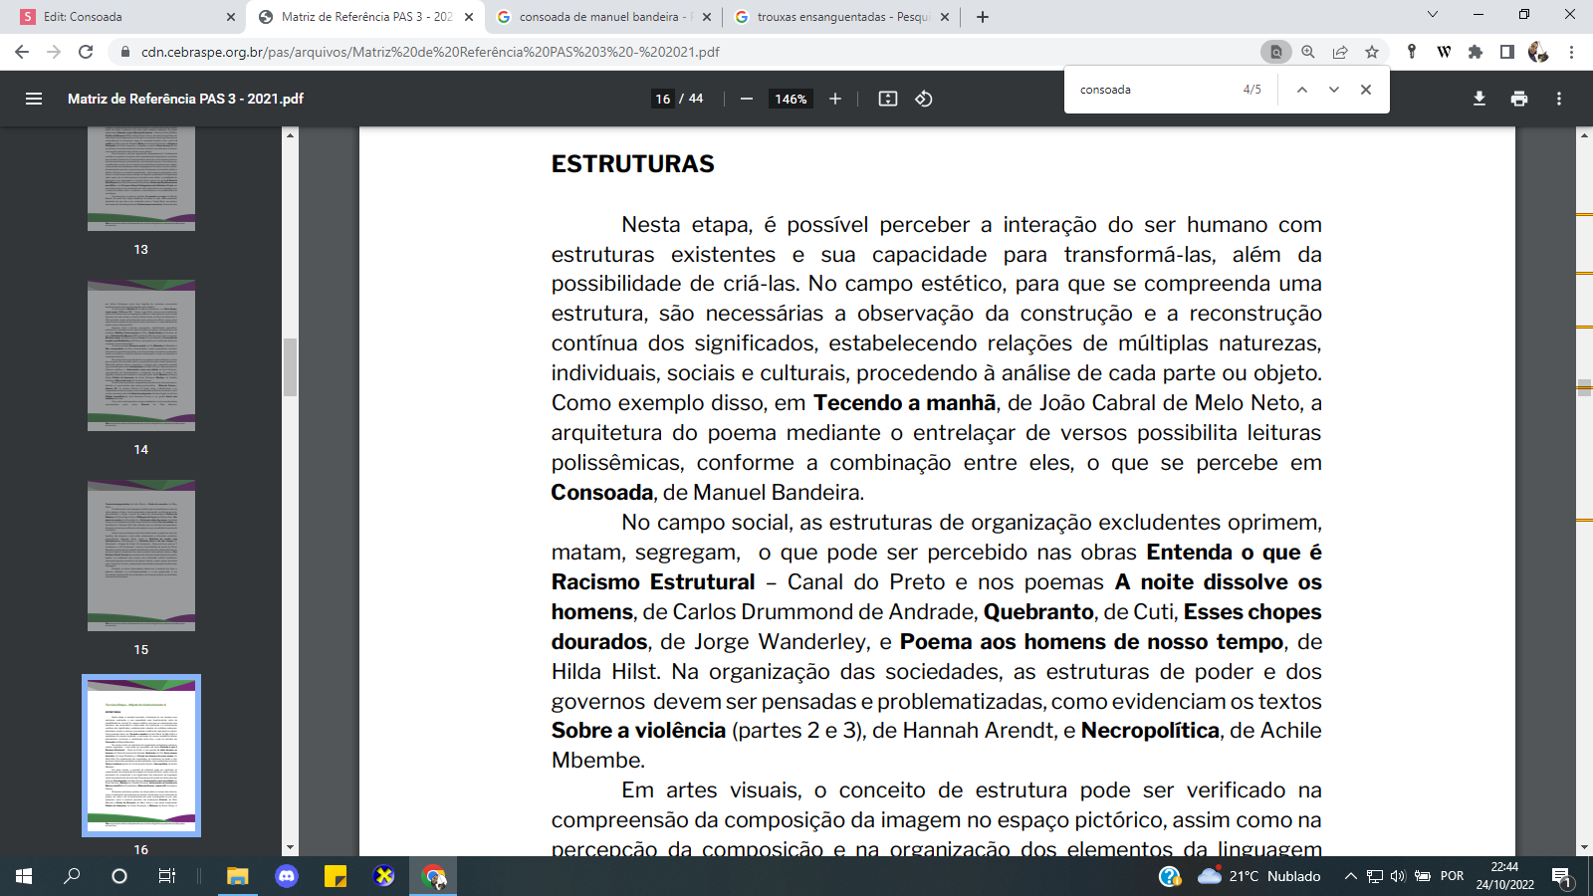Reload the current page
The image size is (1593, 896).
[x=86, y=52]
